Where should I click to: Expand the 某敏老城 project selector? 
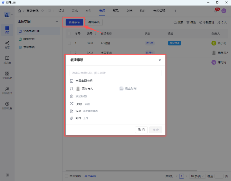(43, 11)
